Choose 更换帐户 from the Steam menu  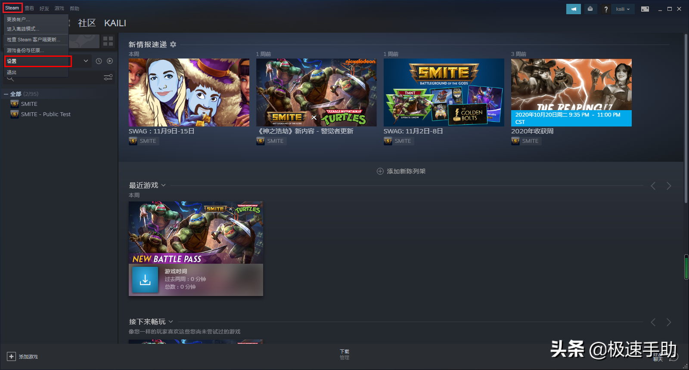[36, 19]
